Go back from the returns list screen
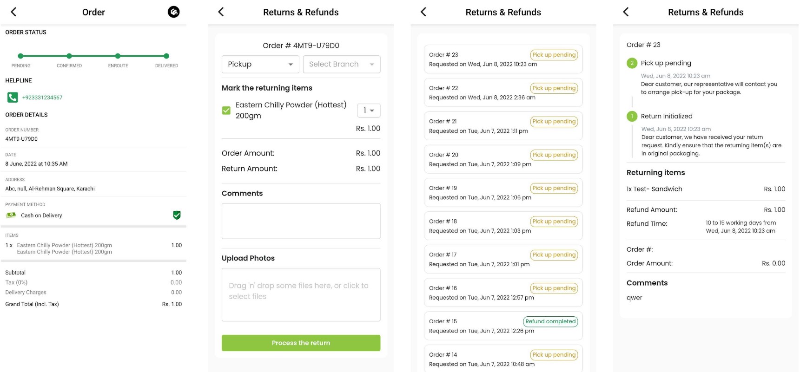Image resolution: width=800 pixels, height=372 pixels. (423, 12)
